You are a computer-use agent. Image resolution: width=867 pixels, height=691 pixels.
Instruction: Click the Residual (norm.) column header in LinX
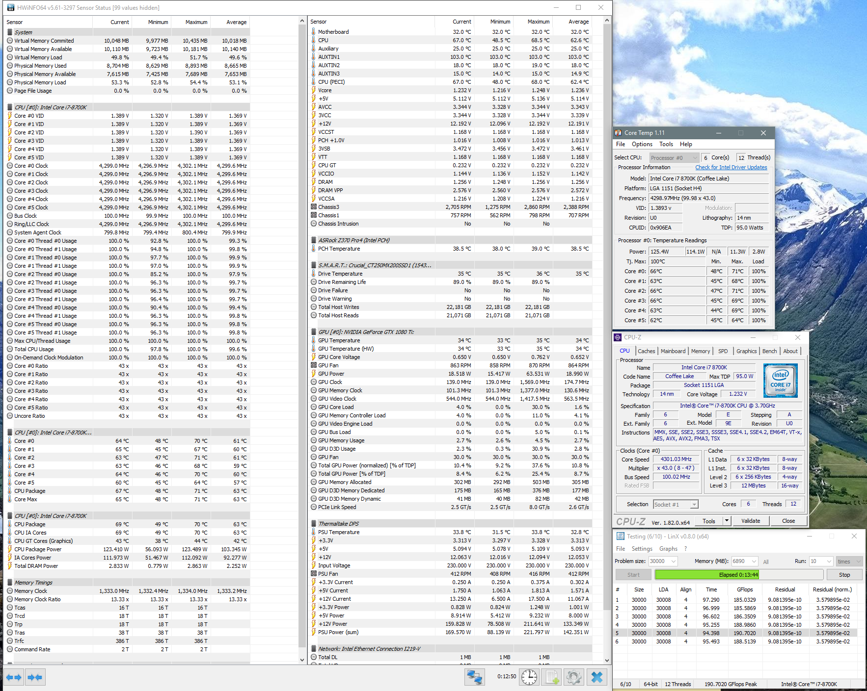[x=832, y=589]
